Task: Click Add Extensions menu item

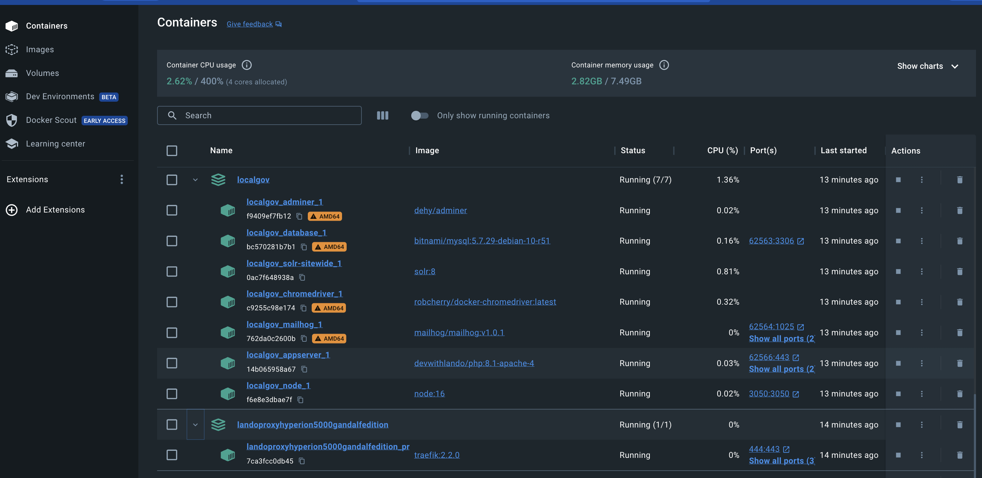Action: [x=55, y=209]
